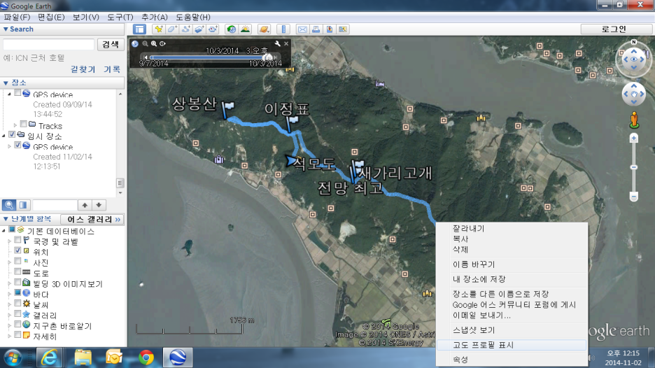Image resolution: width=655 pixels, height=368 pixels.
Task: Click the time slider thumb handle
Action: click(269, 57)
